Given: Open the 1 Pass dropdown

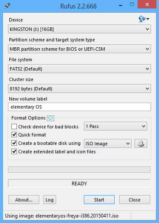Looking at the screenshot, I should point(116,126).
